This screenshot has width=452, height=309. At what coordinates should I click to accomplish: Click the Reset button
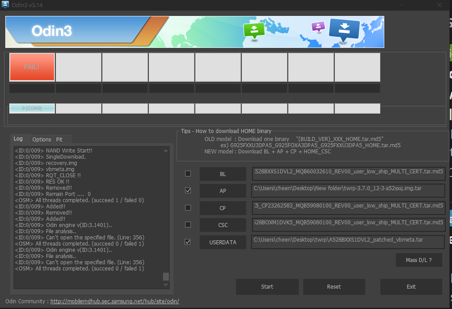coord(334,287)
